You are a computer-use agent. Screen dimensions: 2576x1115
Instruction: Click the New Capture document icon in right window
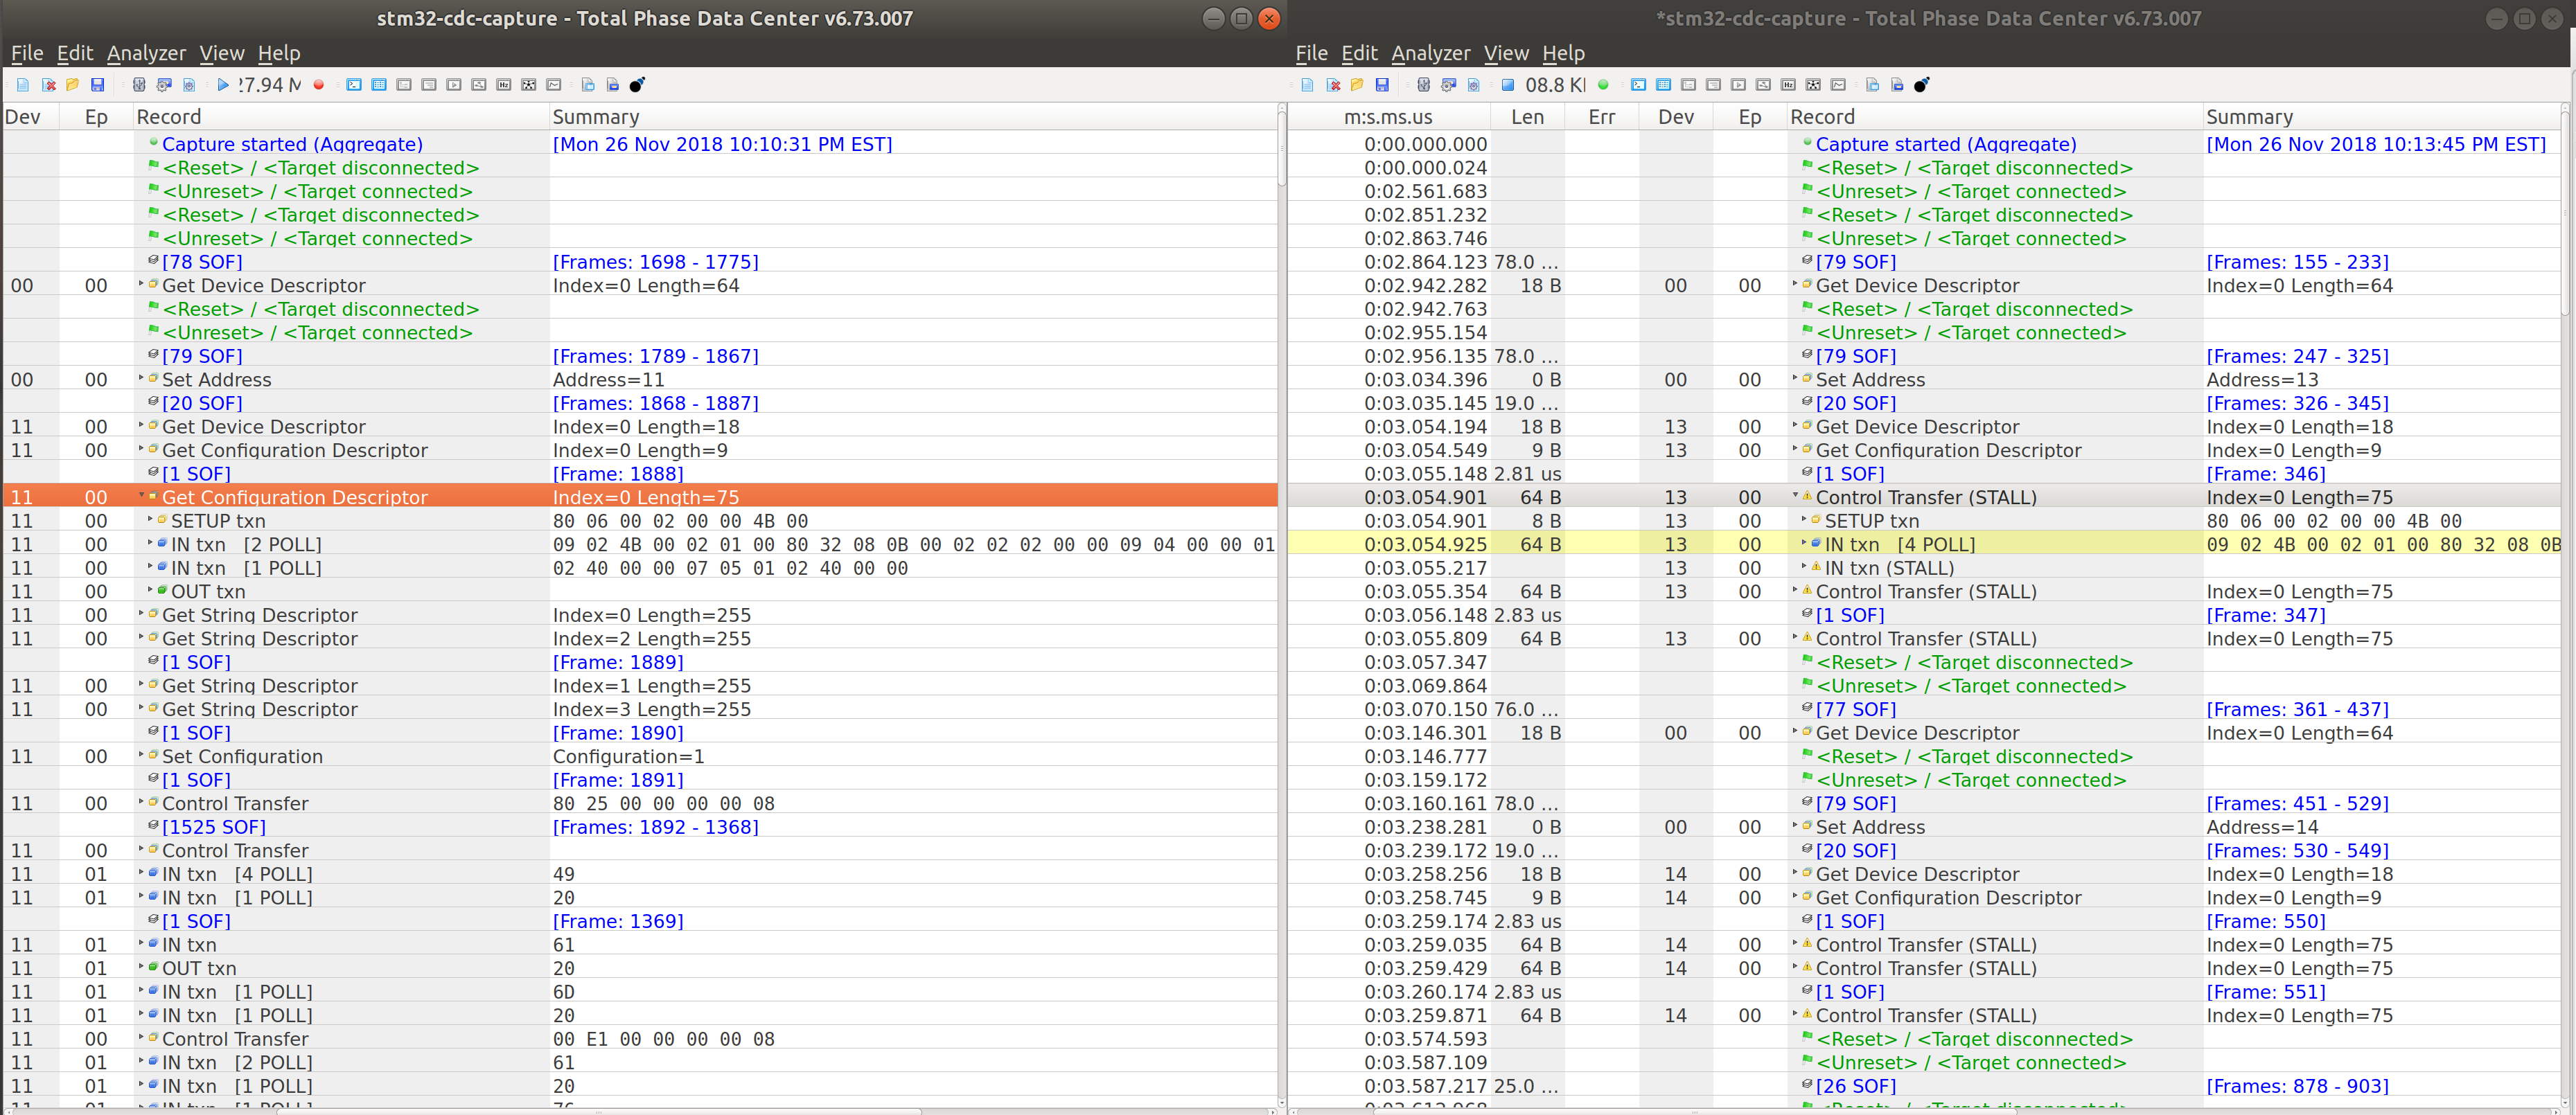1308,85
